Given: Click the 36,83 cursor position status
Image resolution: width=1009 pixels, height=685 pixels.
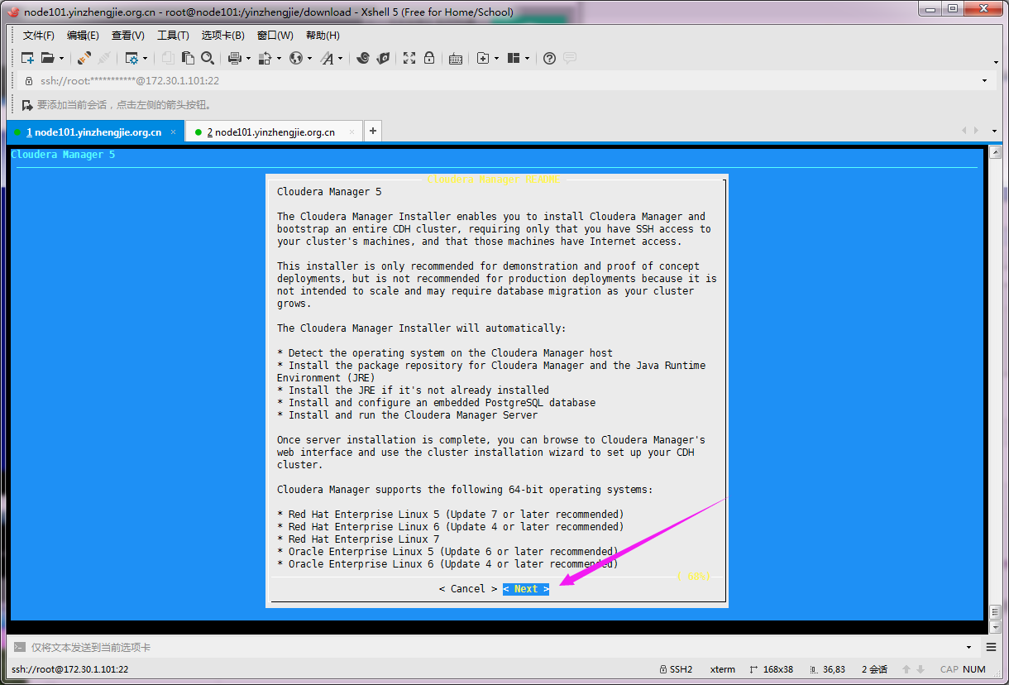Looking at the screenshot, I should [827, 669].
